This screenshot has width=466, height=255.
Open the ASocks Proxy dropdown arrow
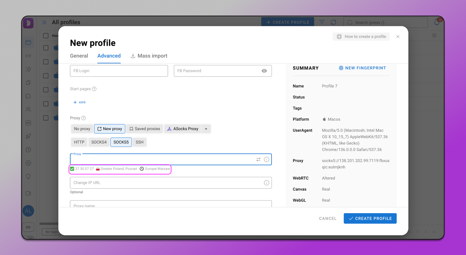206,129
